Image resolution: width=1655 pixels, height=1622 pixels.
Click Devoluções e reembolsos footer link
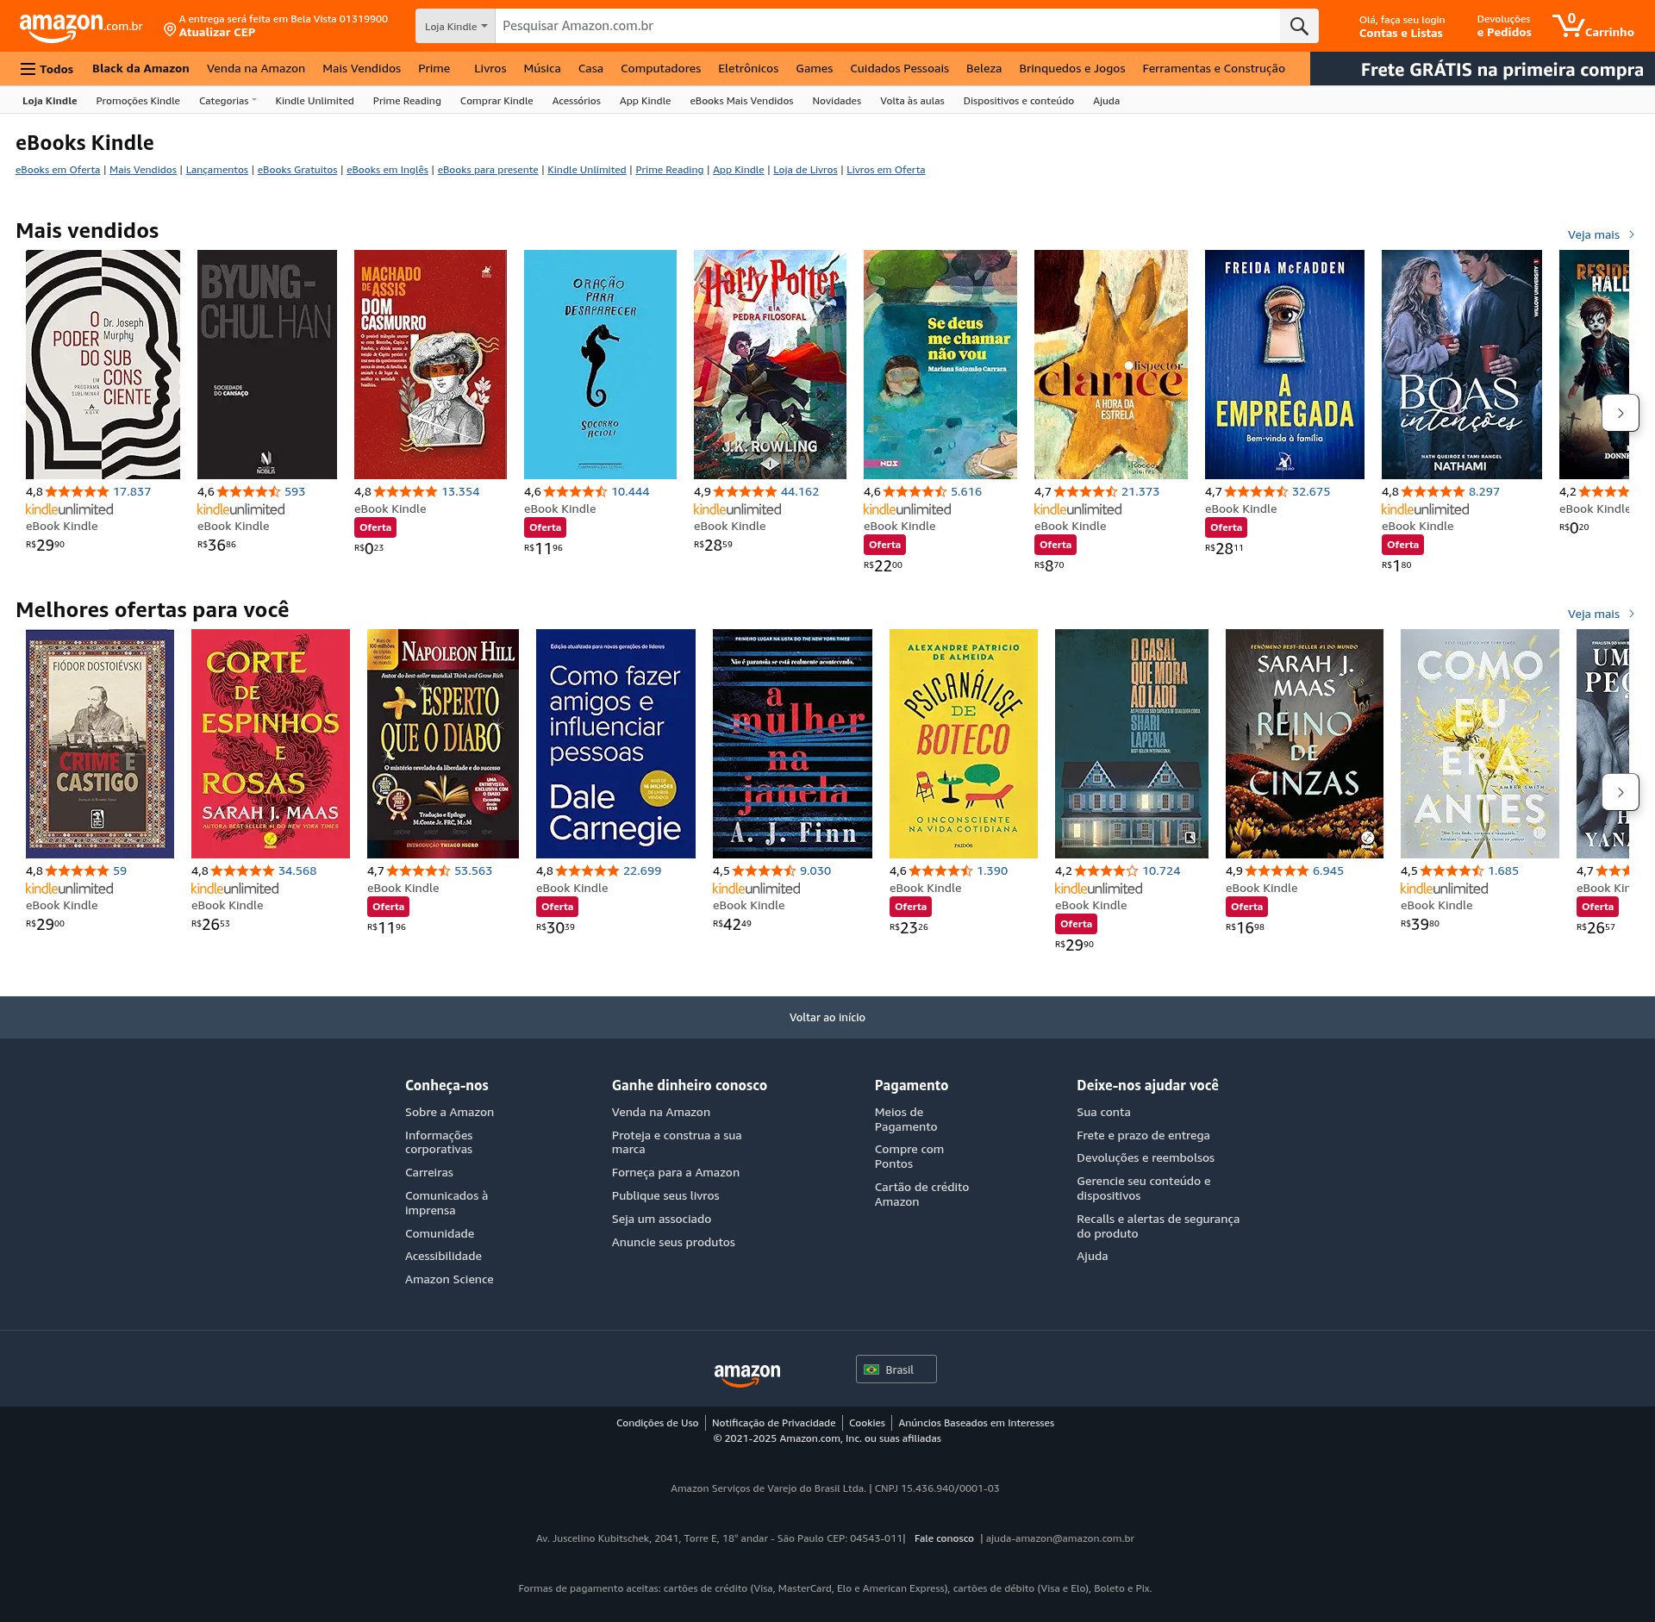(x=1146, y=1157)
